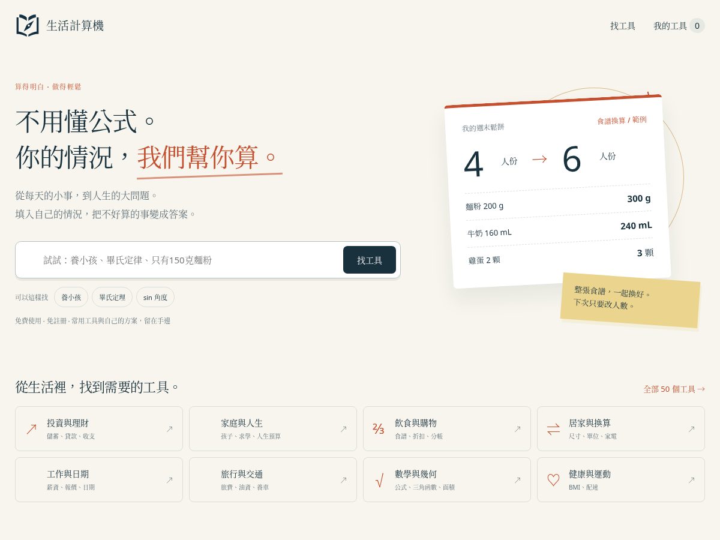
Task: Click the large number 6 servings
Action: [572, 159]
